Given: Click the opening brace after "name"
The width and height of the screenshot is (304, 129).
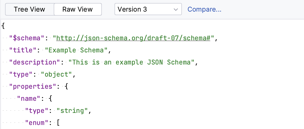Looking at the screenshot, I should pos(50,99).
